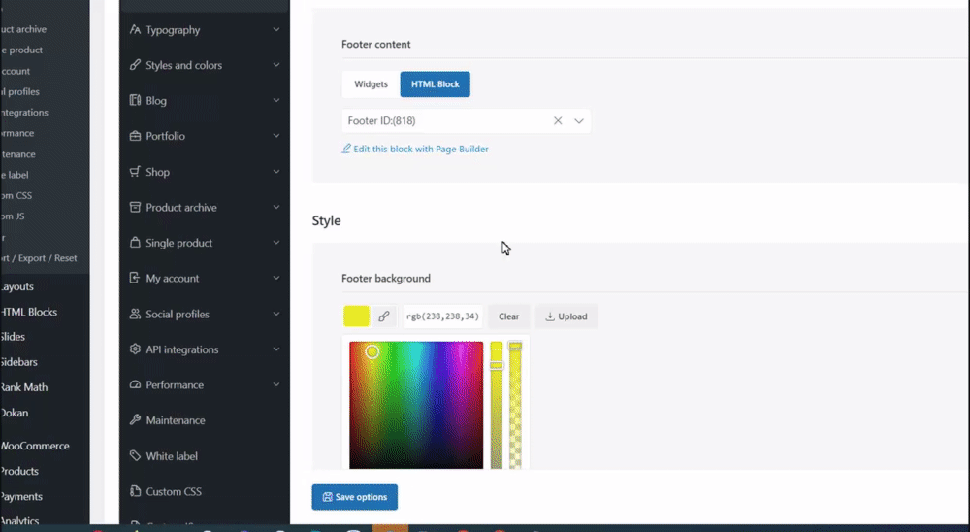Click the API integrations gear icon
970x532 pixels.
point(135,349)
